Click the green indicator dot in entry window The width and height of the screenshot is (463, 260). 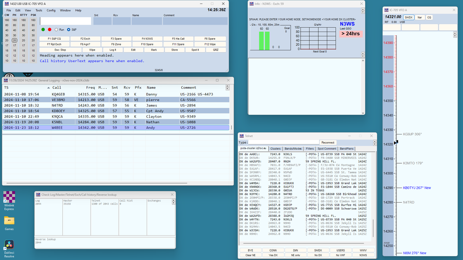43,29
